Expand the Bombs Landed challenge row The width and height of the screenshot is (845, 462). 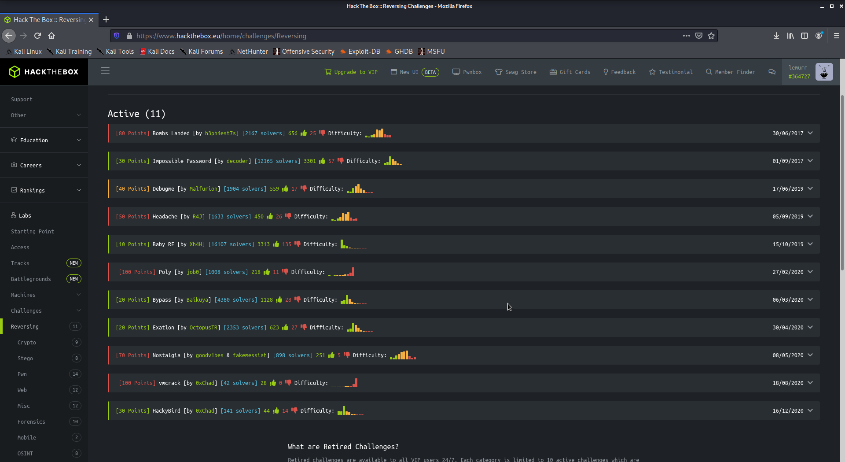(x=810, y=133)
